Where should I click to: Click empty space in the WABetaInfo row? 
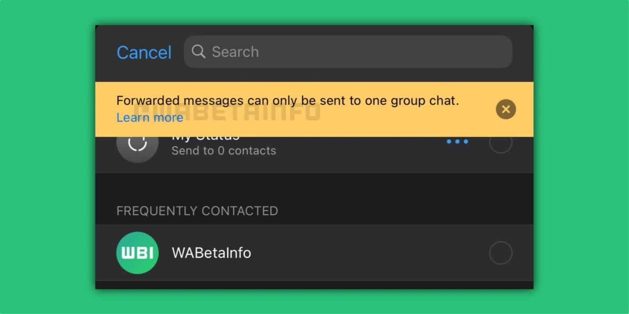(369, 253)
